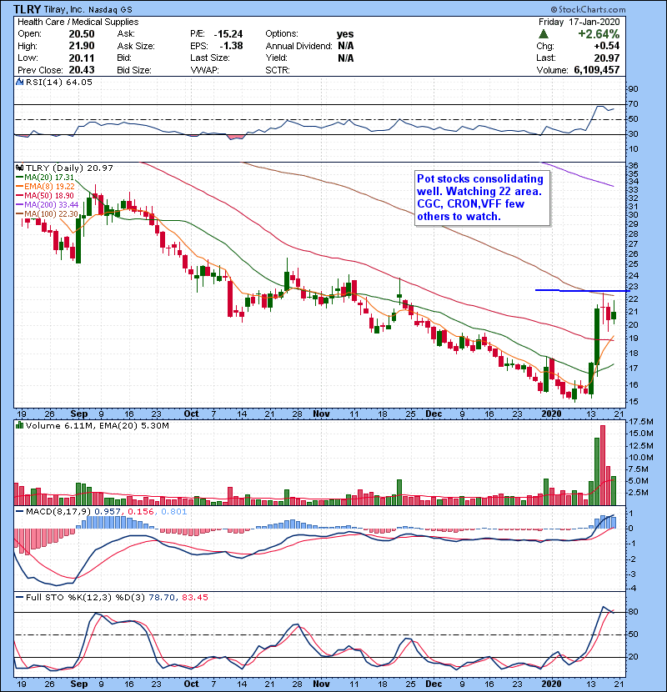This screenshot has height=692, width=667.
Task: Select the MACD signal value 0.156
Action: 141,512
